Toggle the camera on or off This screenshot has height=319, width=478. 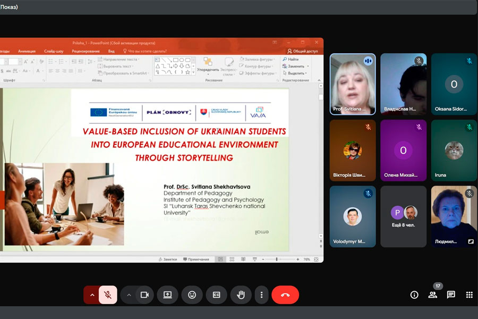[x=144, y=295]
